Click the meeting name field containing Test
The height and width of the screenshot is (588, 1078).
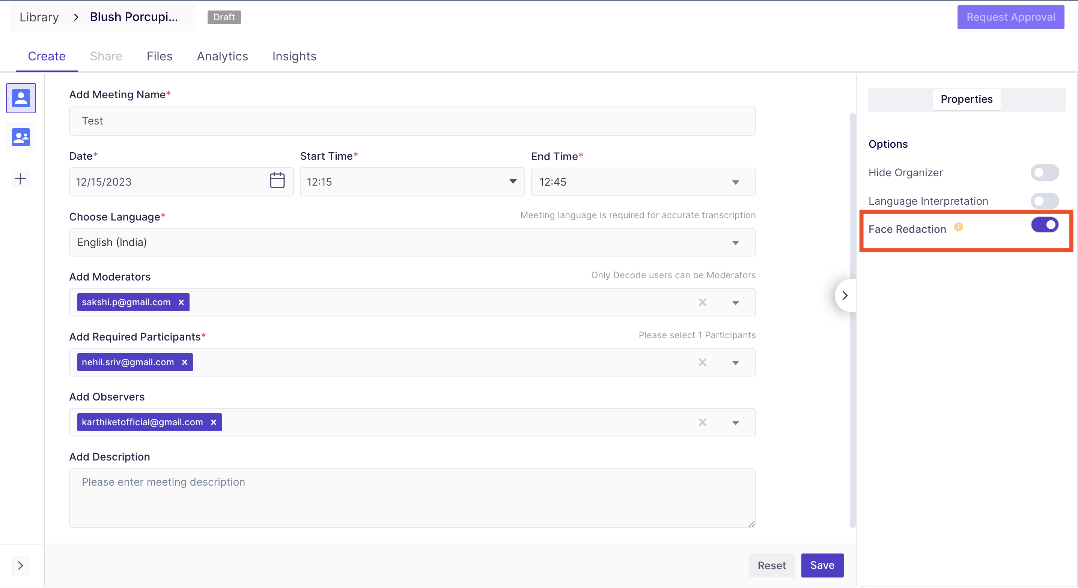[x=412, y=121]
